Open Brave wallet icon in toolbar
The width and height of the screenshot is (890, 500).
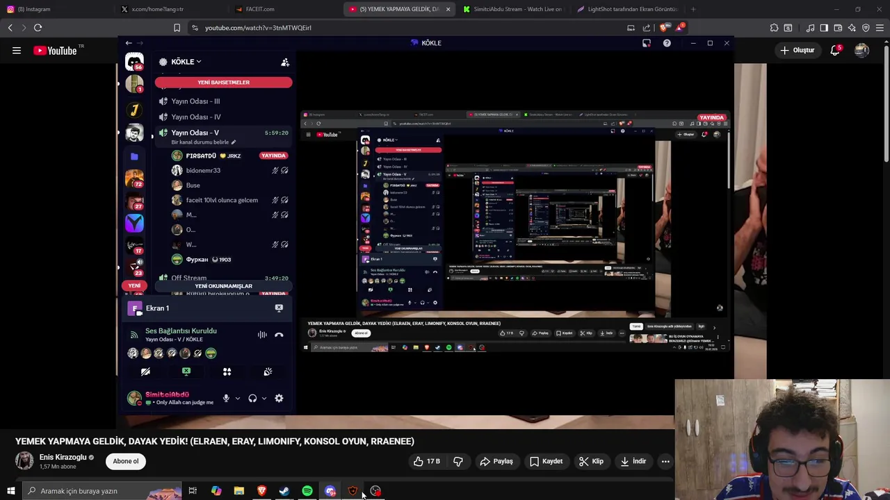coord(838,28)
